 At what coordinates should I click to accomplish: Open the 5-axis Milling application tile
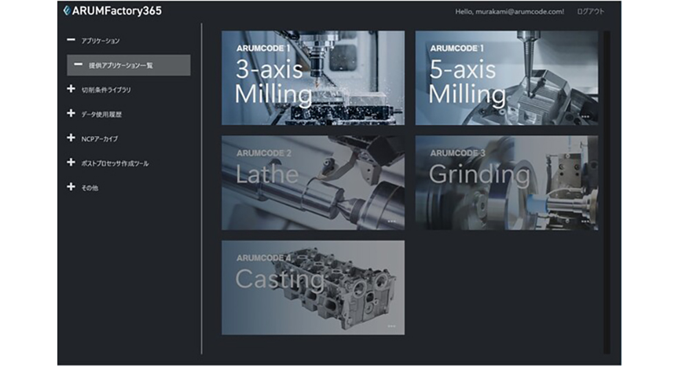coord(507,78)
